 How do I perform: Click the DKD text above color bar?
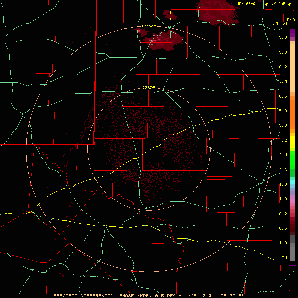[291, 20]
